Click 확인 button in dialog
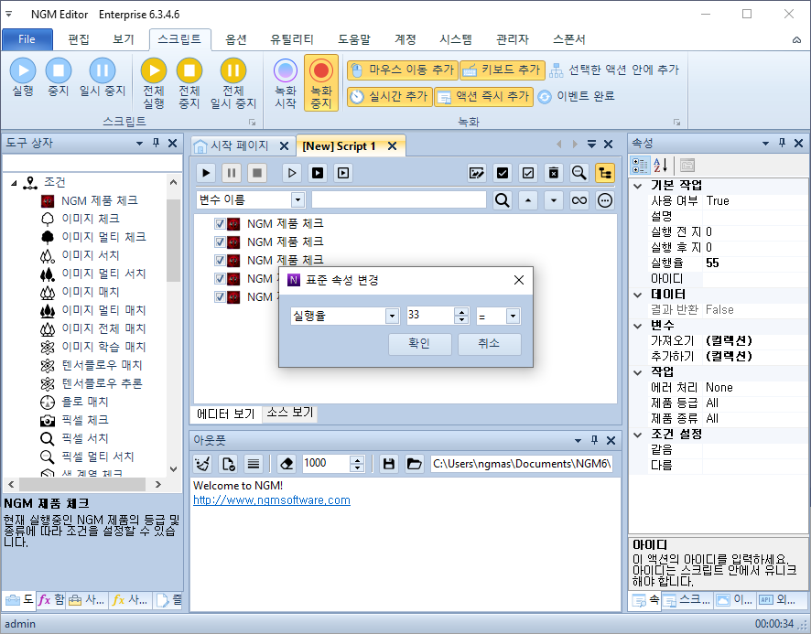 [x=419, y=343]
